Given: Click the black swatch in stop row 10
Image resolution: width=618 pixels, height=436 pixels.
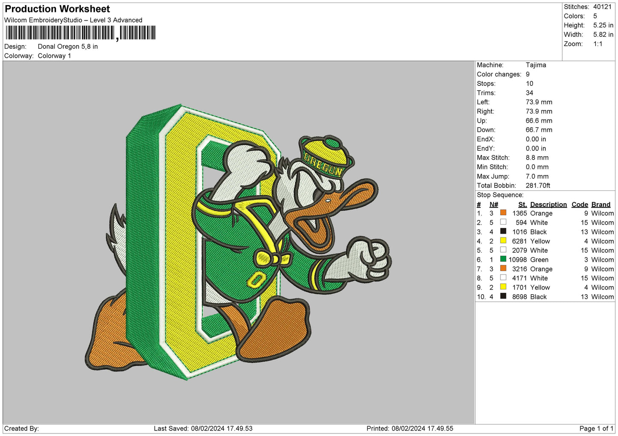Looking at the screenshot, I should (503, 296).
